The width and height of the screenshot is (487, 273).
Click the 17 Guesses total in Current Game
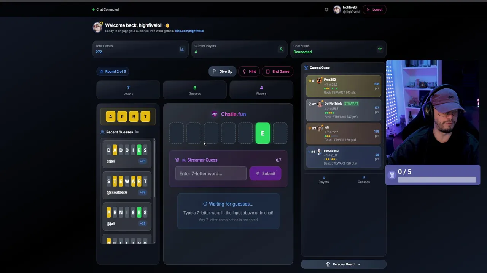pyautogui.click(x=364, y=180)
